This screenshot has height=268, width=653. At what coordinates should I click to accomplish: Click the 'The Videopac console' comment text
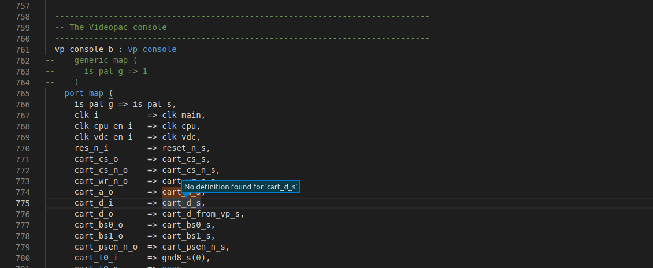(118, 28)
